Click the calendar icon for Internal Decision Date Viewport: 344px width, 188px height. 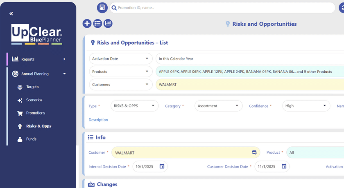coord(162,166)
